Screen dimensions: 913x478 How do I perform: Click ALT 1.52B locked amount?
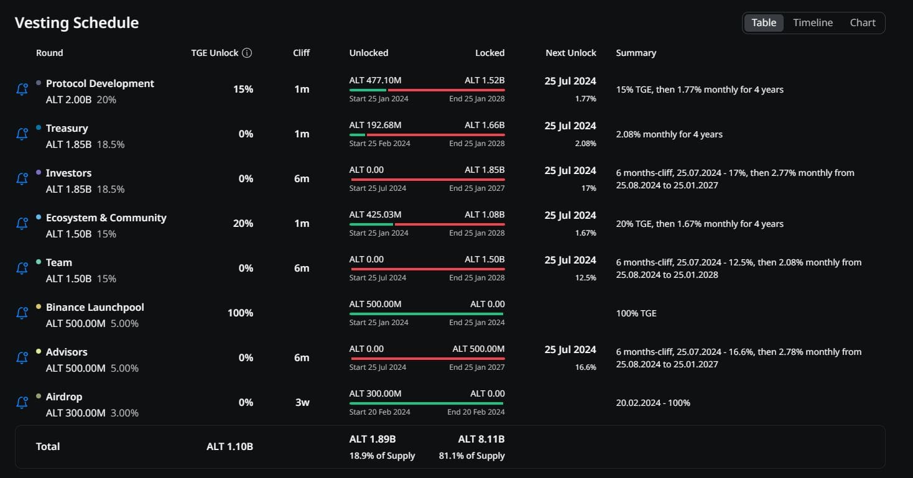(x=484, y=80)
